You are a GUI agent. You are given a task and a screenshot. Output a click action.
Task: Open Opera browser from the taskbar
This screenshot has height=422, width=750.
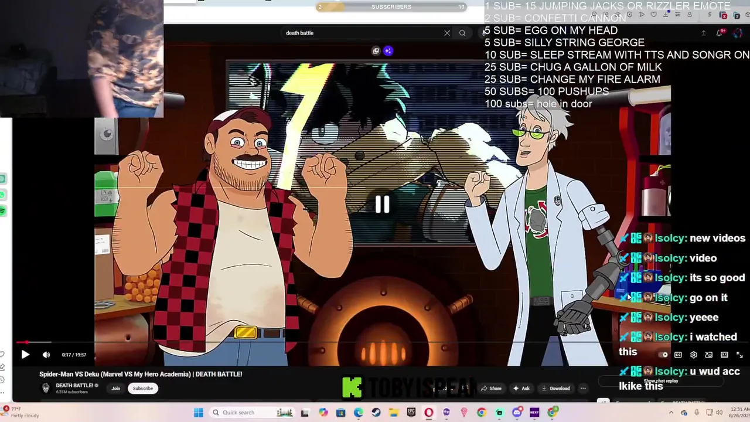[x=428, y=413]
